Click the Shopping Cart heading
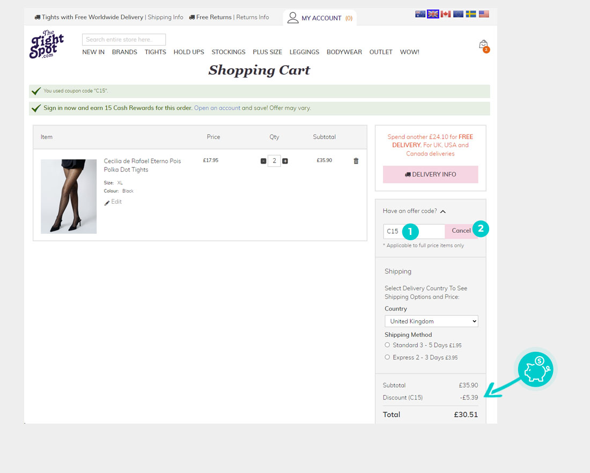The image size is (590, 473). click(259, 70)
